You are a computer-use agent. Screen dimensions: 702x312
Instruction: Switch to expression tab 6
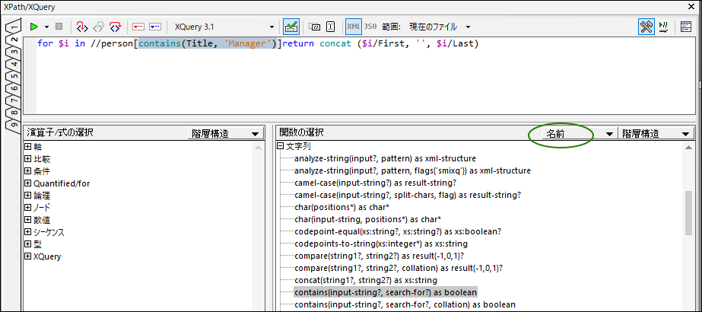click(14, 88)
